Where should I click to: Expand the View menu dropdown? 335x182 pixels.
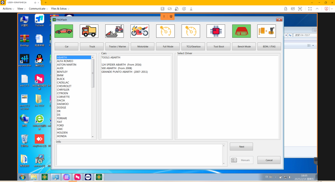[21, 9]
